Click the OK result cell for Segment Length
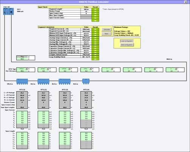The width and height of the screenshot is (190, 152). [95, 9]
